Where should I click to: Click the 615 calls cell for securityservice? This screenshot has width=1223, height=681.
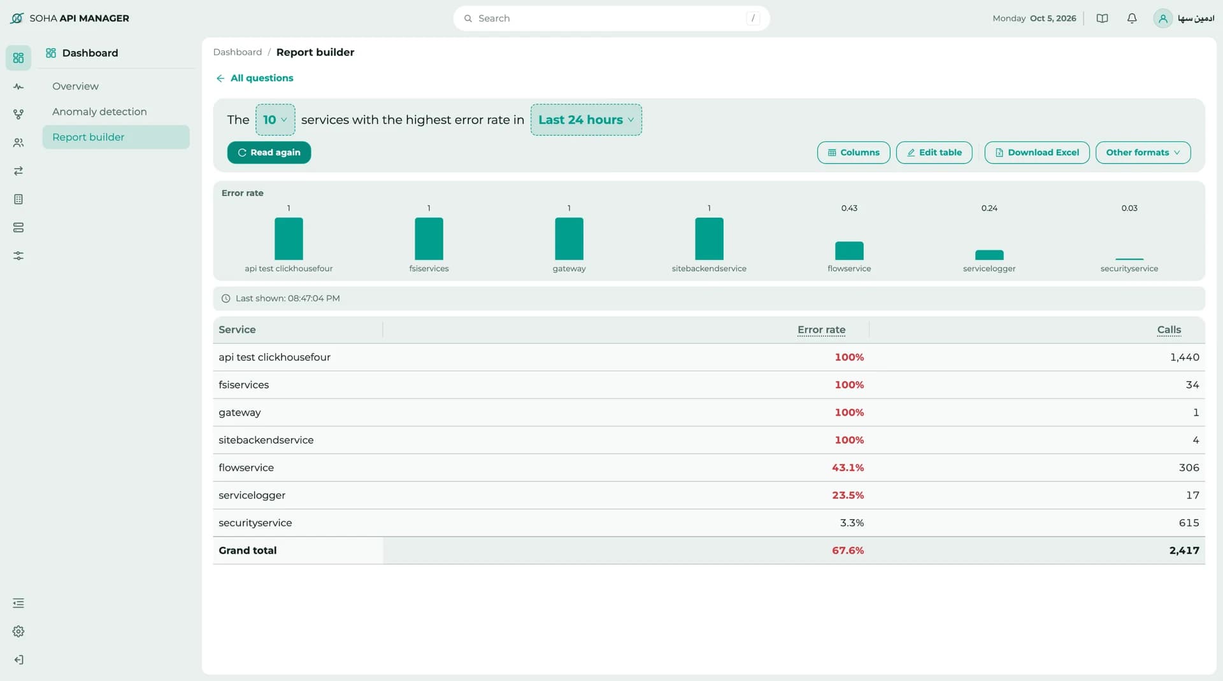click(1189, 523)
